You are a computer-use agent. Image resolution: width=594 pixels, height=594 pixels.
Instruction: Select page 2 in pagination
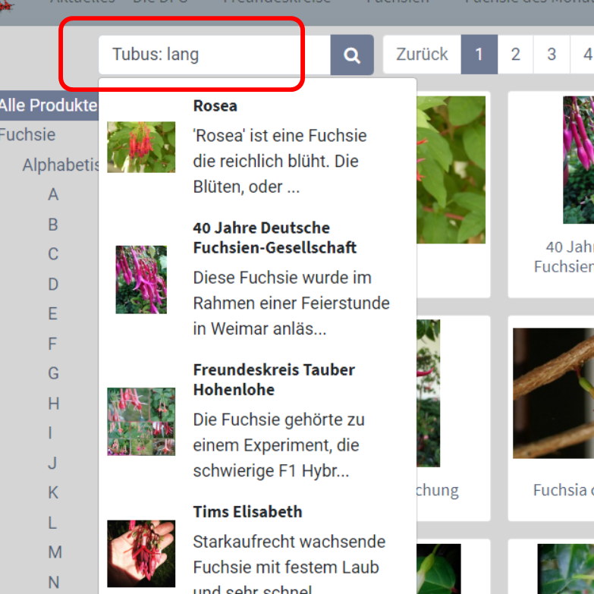(x=515, y=55)
